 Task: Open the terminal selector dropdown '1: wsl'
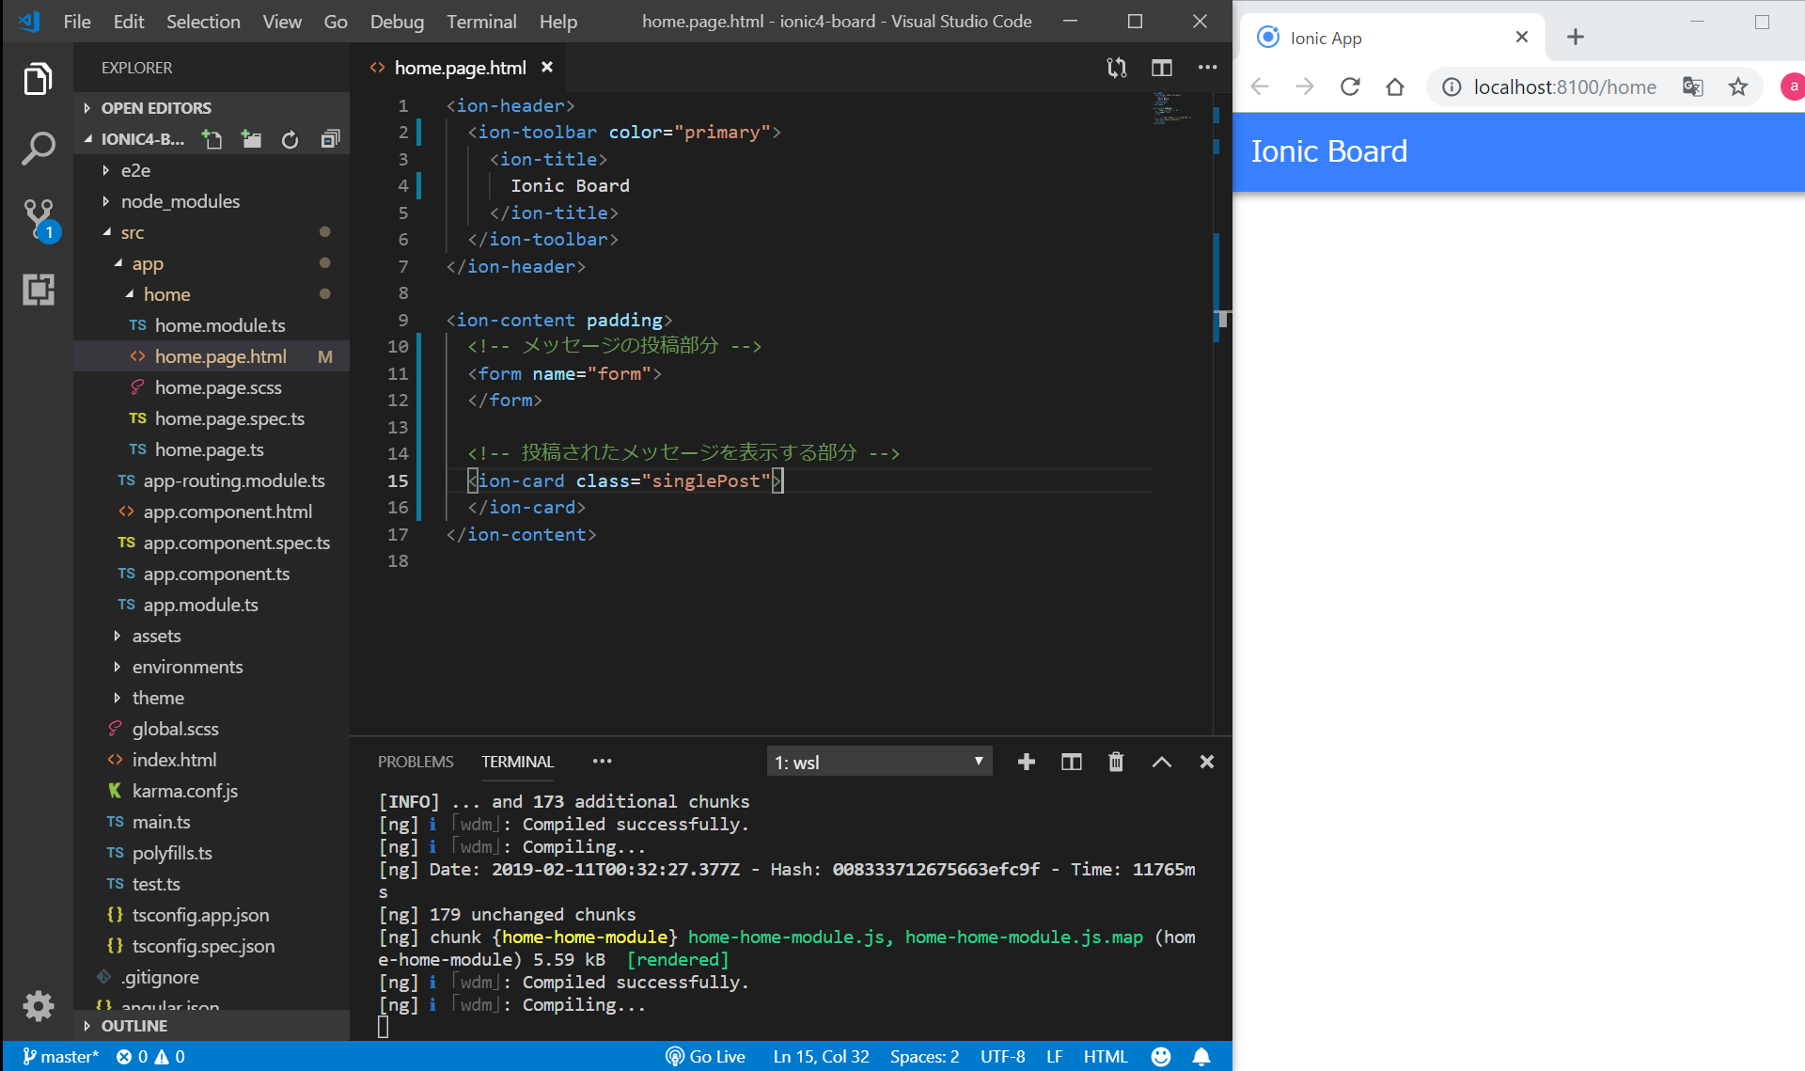[879, 762]
